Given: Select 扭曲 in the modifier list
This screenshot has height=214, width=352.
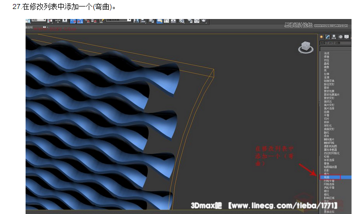Looking at the screenshot, I should (326, 111).
